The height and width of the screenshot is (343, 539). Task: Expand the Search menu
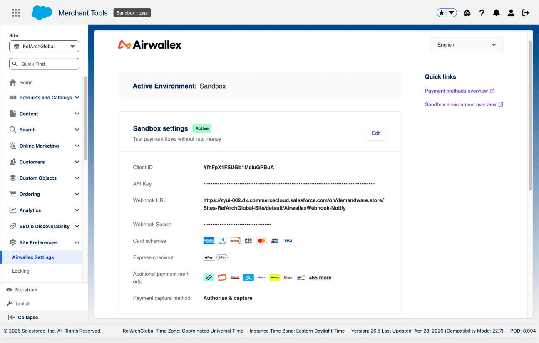[44, 130]
